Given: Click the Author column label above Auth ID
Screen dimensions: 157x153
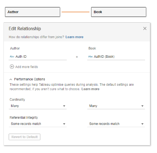Looking at the screenshot, I should coord(15,48).
